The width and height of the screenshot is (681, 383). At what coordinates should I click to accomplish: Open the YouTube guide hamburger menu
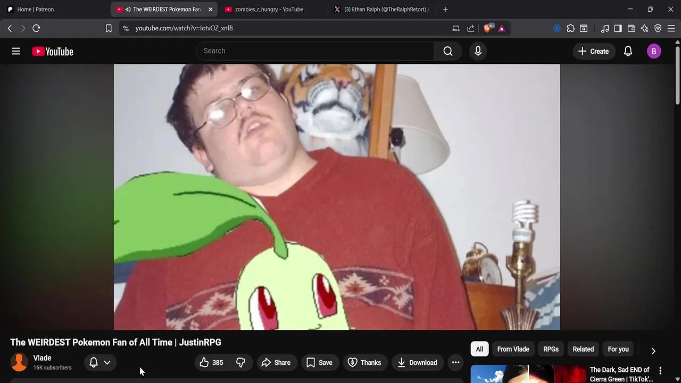[x=16, y=51]
